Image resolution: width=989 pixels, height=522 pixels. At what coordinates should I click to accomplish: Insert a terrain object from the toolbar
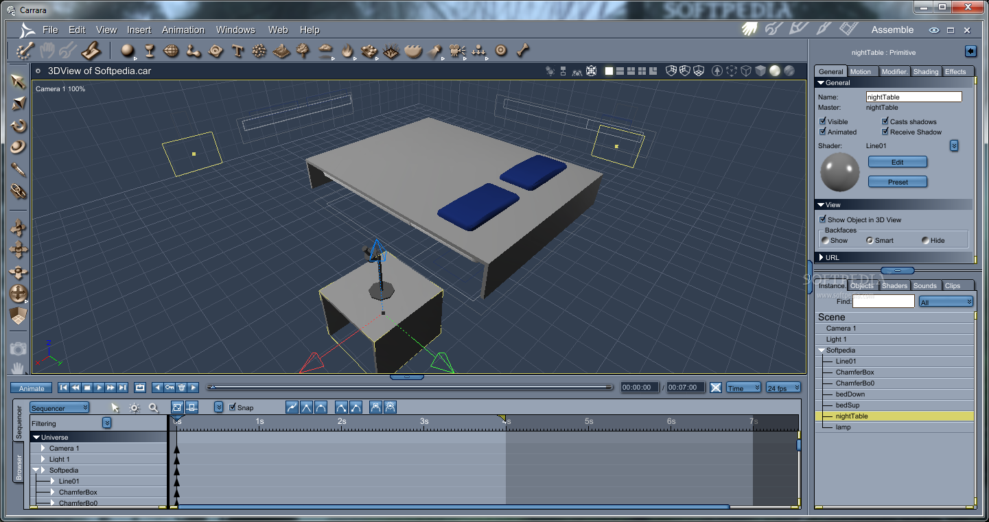(281, 50)
